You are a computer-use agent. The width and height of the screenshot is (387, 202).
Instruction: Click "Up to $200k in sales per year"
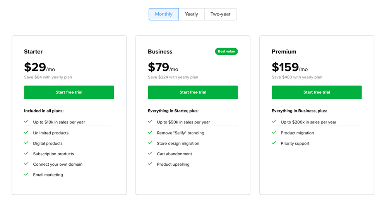308,122
